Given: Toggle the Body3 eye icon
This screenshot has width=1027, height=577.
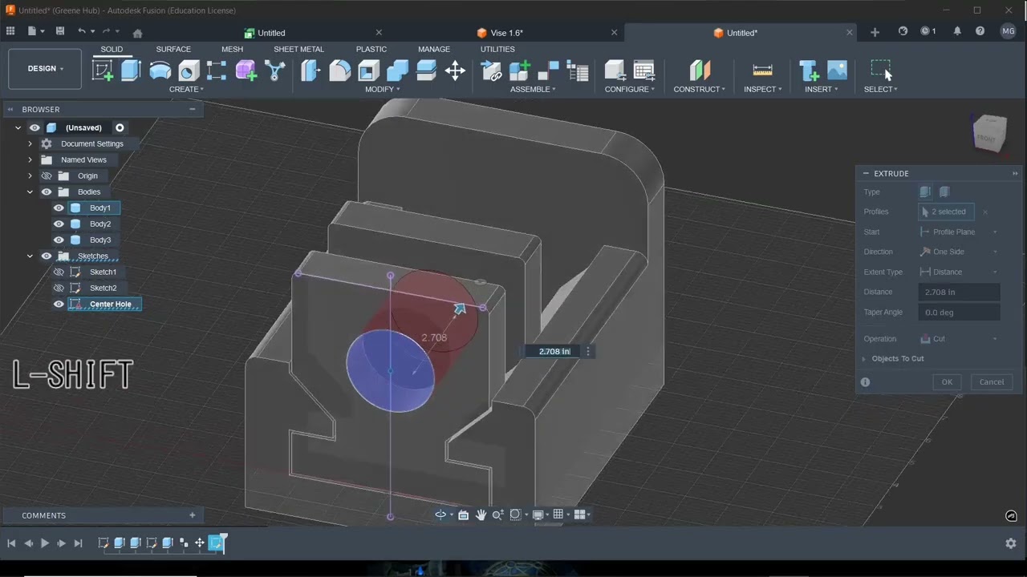Looking at the screenshot, I should click(59, 240).
